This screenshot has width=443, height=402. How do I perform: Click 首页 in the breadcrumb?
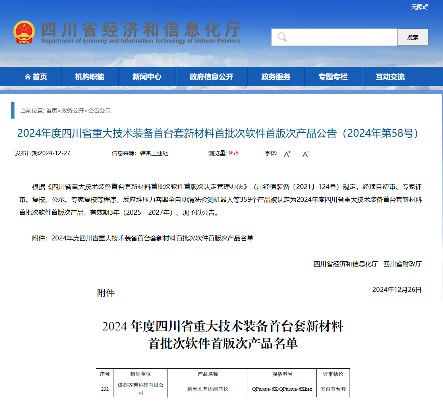coord(52,111)
